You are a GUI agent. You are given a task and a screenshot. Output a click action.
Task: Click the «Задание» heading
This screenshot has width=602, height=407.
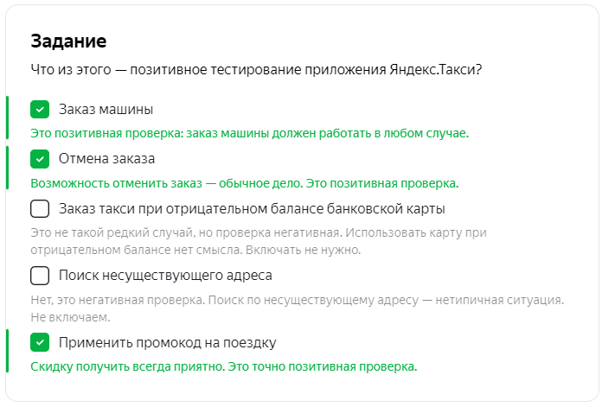[68, 41]
